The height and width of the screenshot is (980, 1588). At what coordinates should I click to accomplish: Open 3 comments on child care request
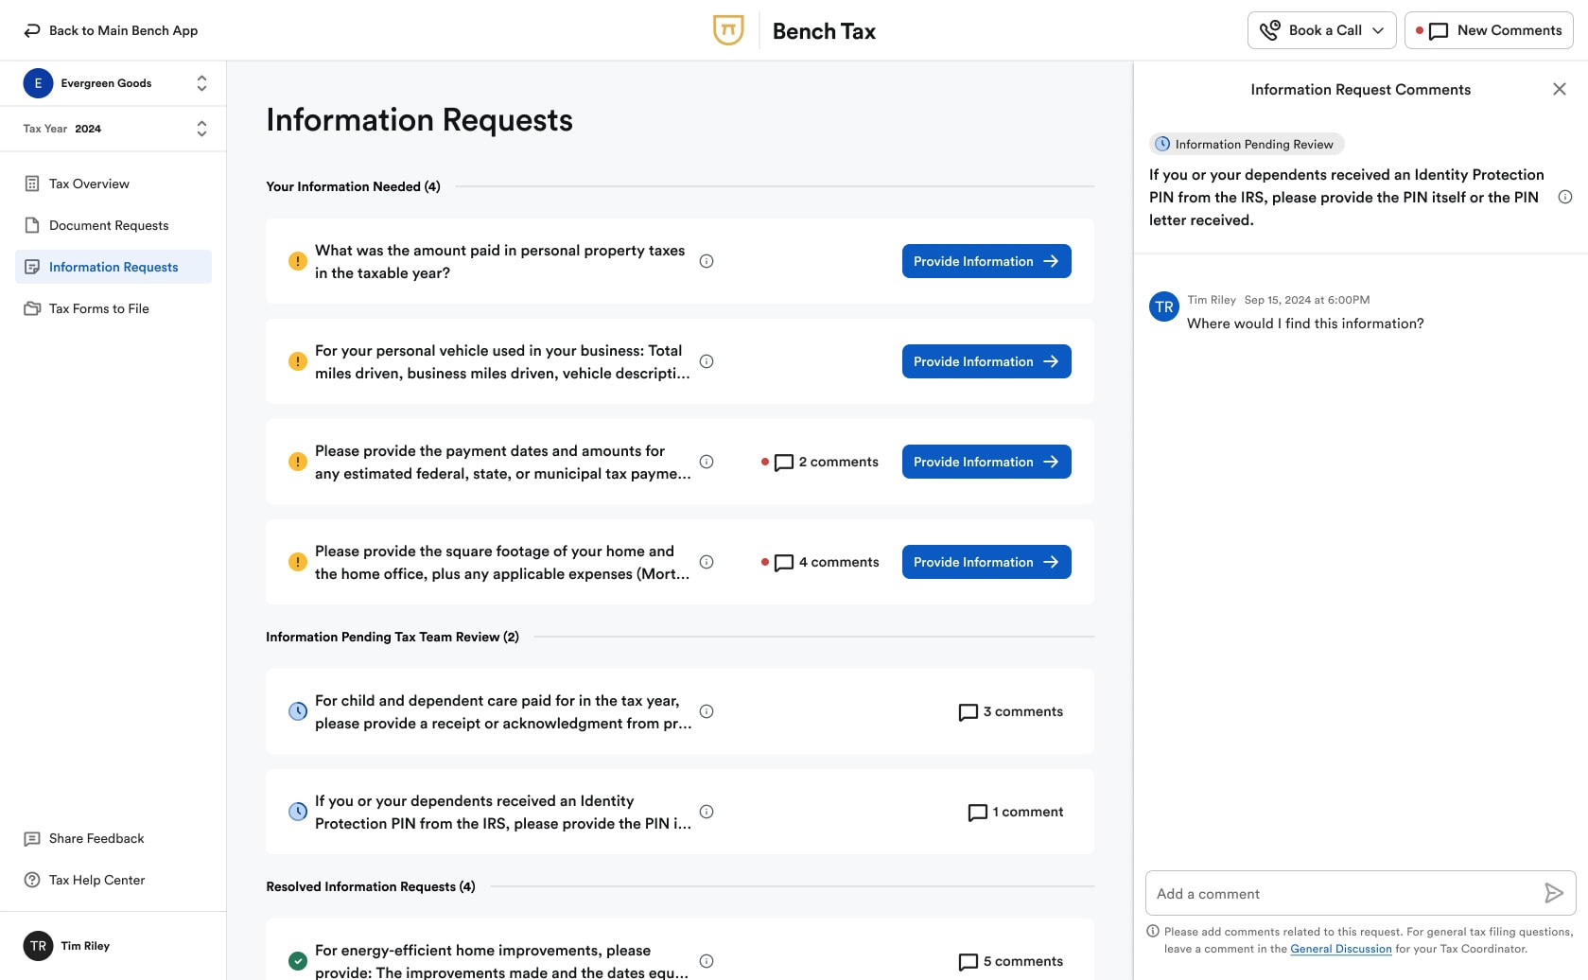click(1011, 711)
